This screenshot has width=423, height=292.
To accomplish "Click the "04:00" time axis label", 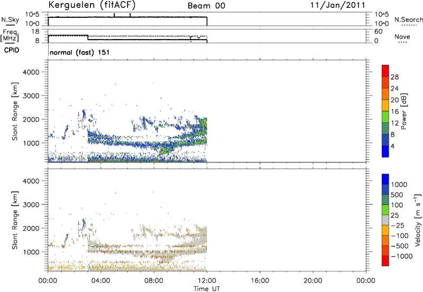I will (x=101, y=281).
